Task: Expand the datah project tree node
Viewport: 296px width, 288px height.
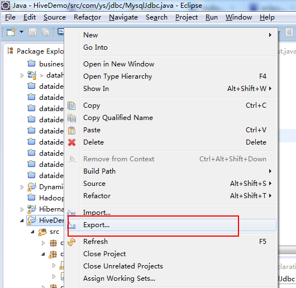Action: coord(22,76)
